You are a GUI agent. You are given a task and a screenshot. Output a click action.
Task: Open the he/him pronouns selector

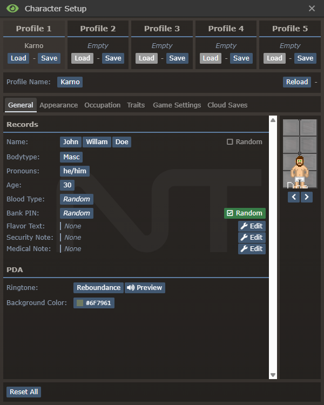click(75, 171)
